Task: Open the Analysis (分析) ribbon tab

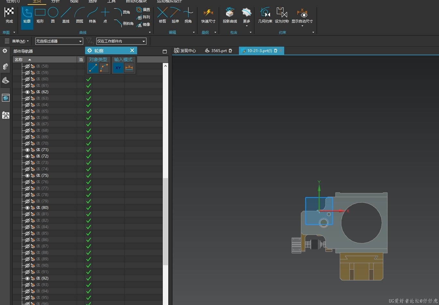Action: (56, 2)
